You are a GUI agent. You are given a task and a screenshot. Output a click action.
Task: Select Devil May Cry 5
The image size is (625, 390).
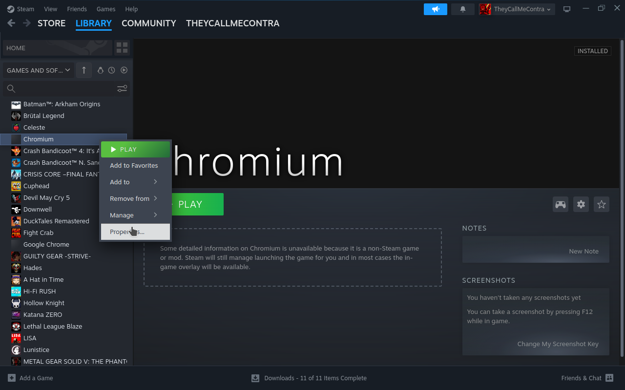point(63,197)
